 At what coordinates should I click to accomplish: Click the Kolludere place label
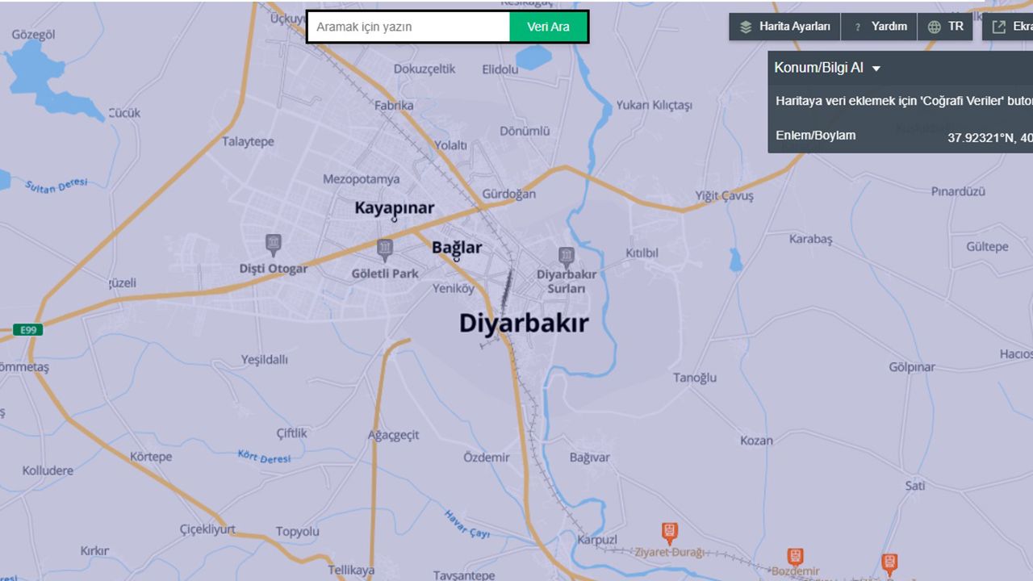pos(48,470)
